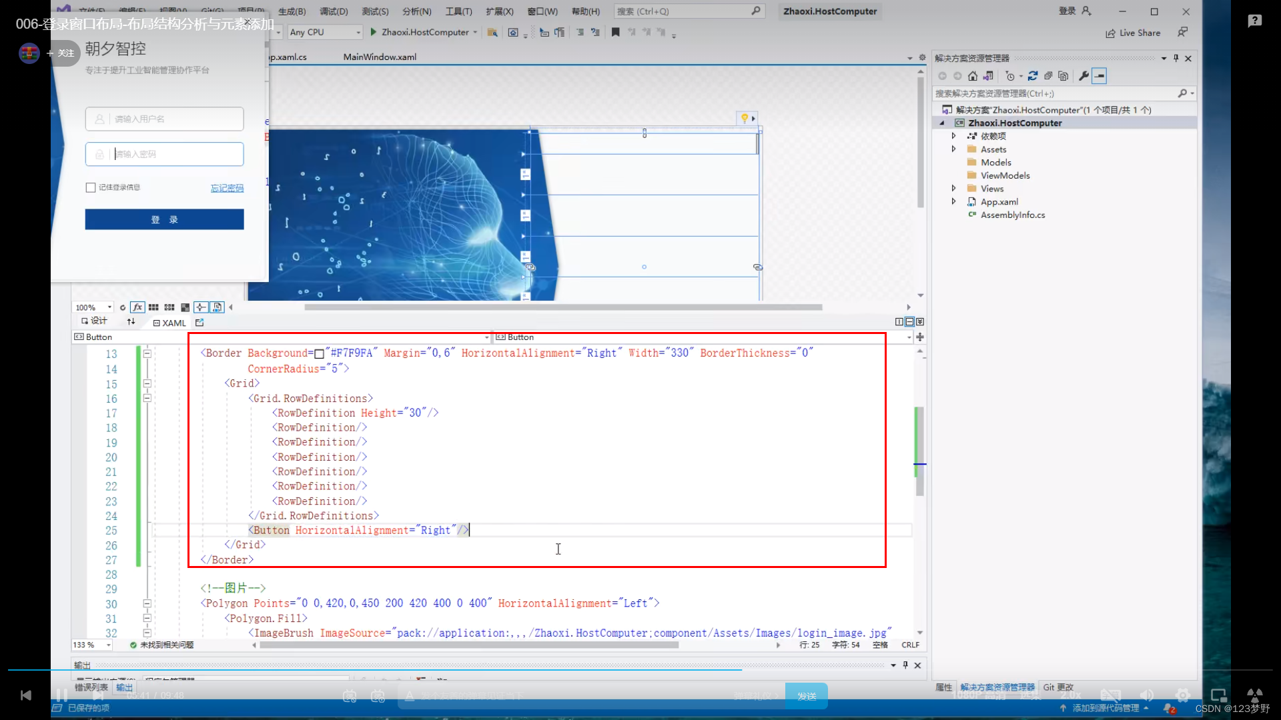Click the vertical split icon above editor
The image size is (1281, 720).
pyautogui.click(x=899, y=322)
